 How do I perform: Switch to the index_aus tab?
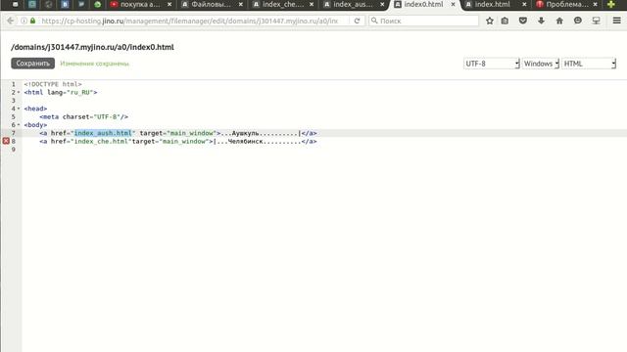point(353,4)
